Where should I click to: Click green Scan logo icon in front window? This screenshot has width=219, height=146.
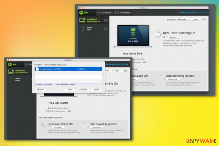tap(10, 64)
